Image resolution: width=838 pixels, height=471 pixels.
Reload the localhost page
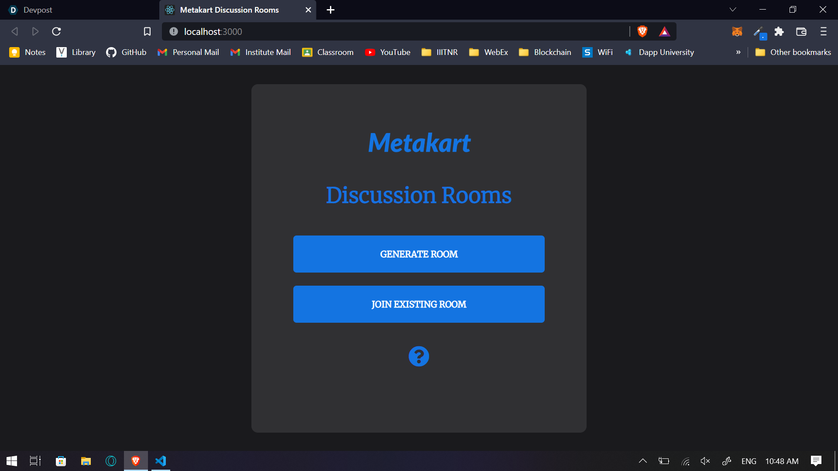click(56, 31)
